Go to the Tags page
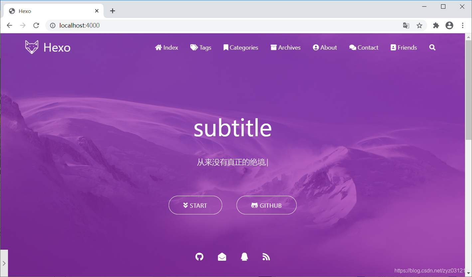This screenshot has width=472, height=277. coord(201,48)
